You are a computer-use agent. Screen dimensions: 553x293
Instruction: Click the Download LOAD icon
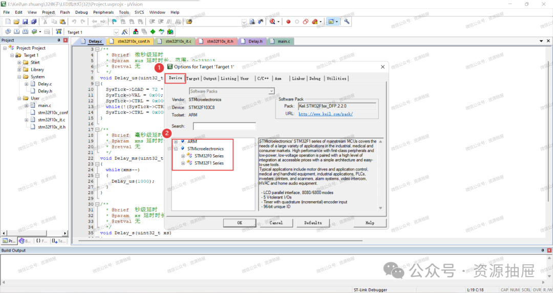coord(58,32)
